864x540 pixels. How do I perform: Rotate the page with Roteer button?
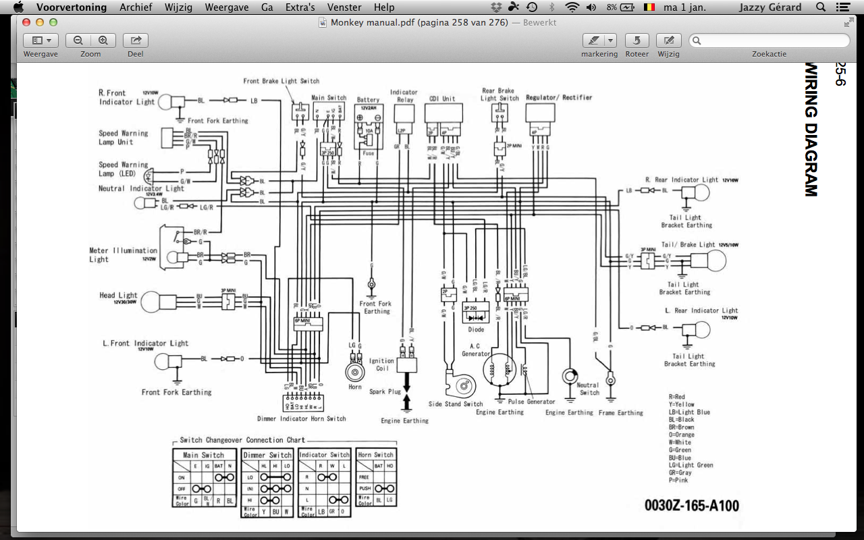click(637, 40)
